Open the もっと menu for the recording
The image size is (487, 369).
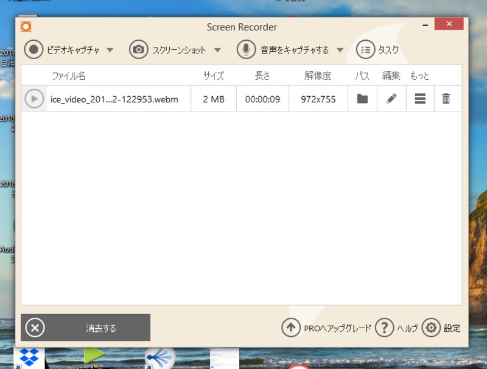coord(419,99)
